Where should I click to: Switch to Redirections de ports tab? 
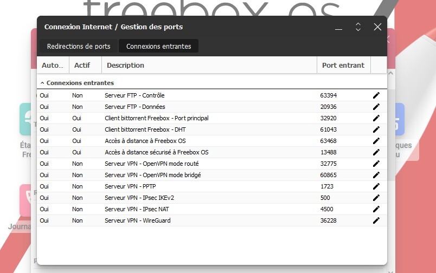[79, 47]
